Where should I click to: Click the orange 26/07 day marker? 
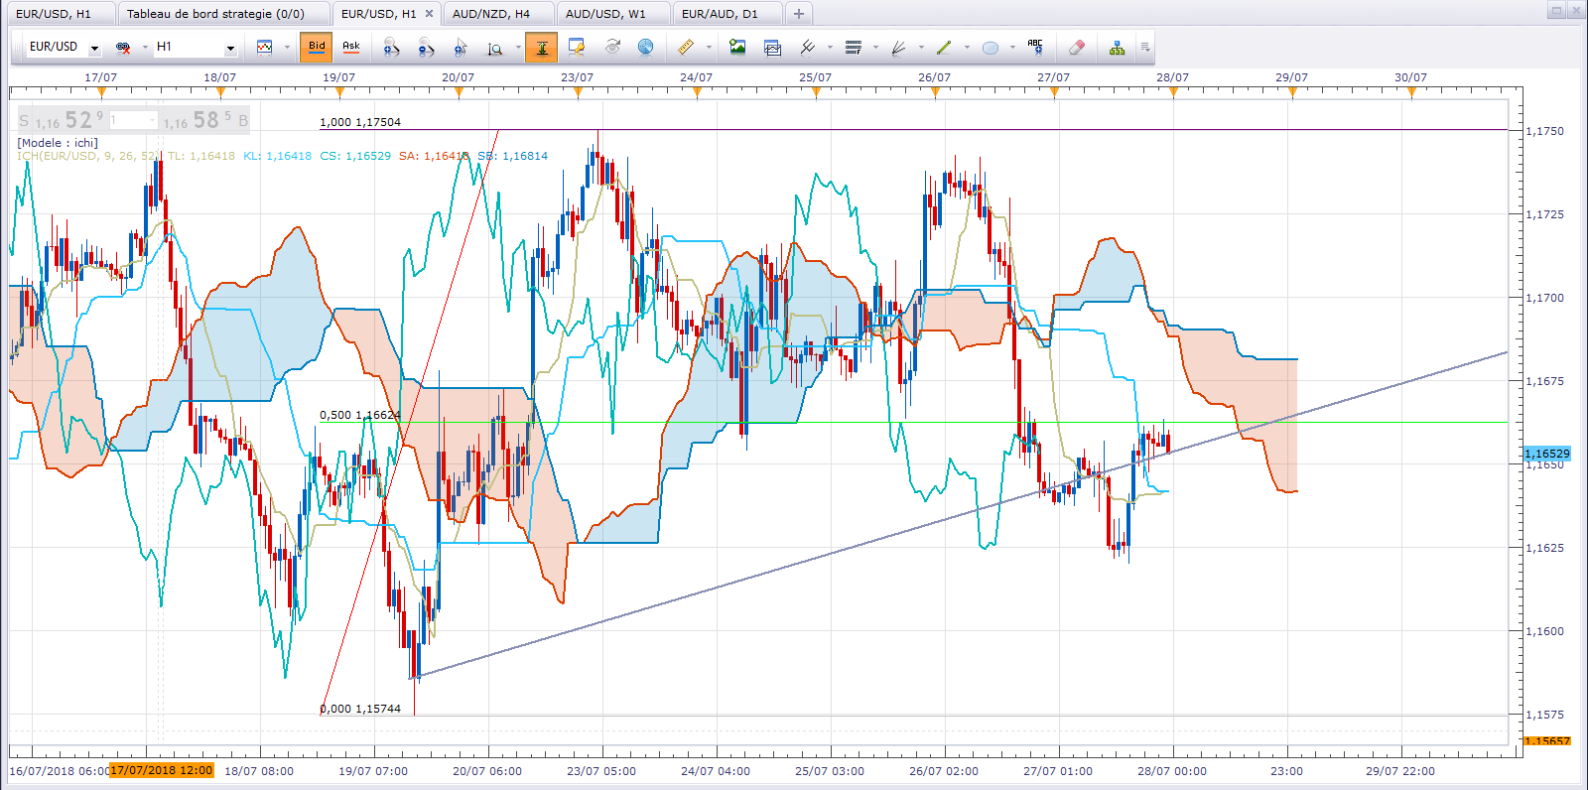coord(935,92)
